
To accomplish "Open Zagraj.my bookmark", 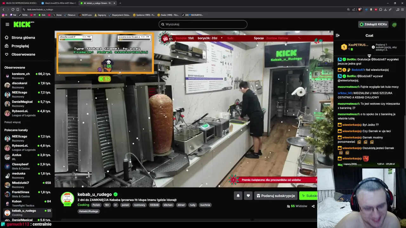I will pos(100,15).
